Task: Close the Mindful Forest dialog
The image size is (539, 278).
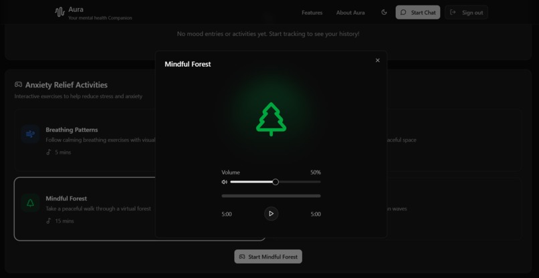Action: point(377,61)
